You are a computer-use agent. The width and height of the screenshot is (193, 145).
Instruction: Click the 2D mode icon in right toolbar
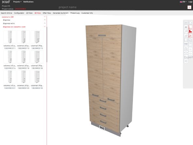tap(186, 23)
